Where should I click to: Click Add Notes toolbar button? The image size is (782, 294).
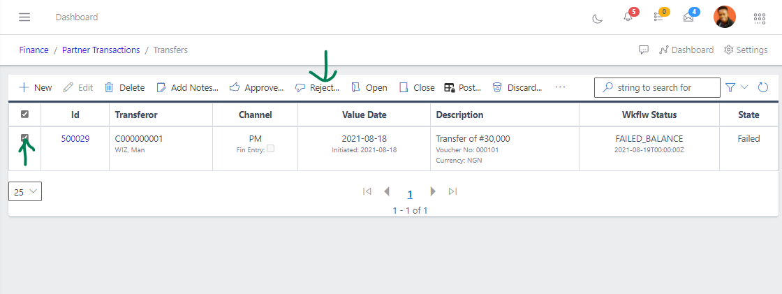(188, 87)
